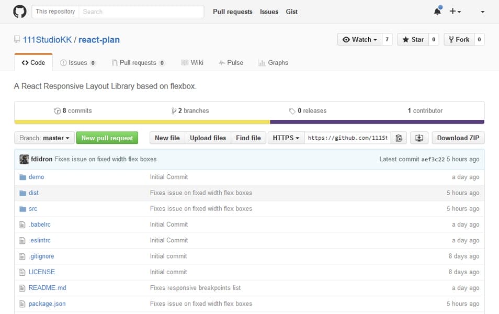Image resolution: width=499 pixels, height=314 pixels.
Task: Expand the Branch: master selector
Action: (44, 138)
